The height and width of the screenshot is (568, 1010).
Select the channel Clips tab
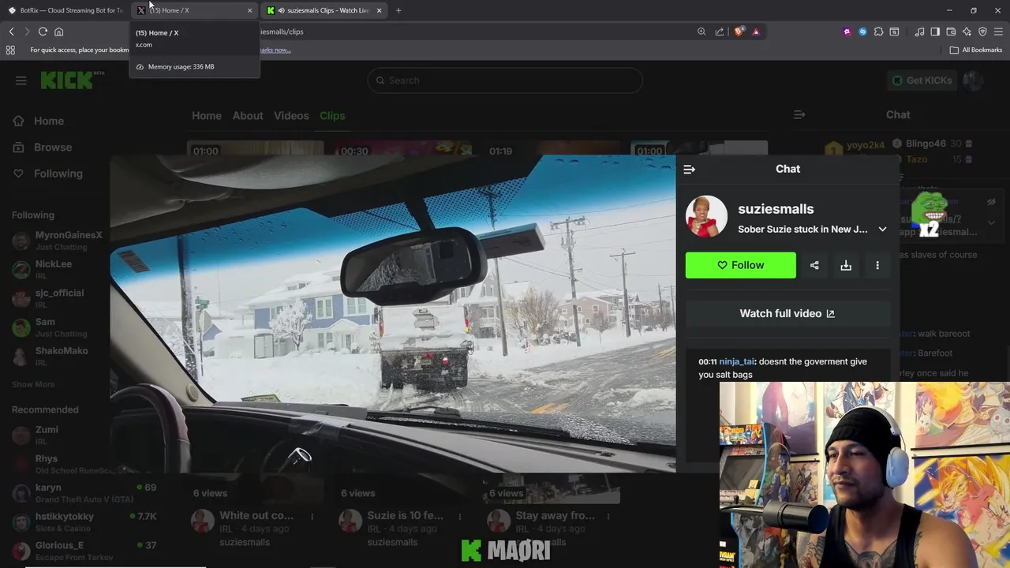coord(332,115)
